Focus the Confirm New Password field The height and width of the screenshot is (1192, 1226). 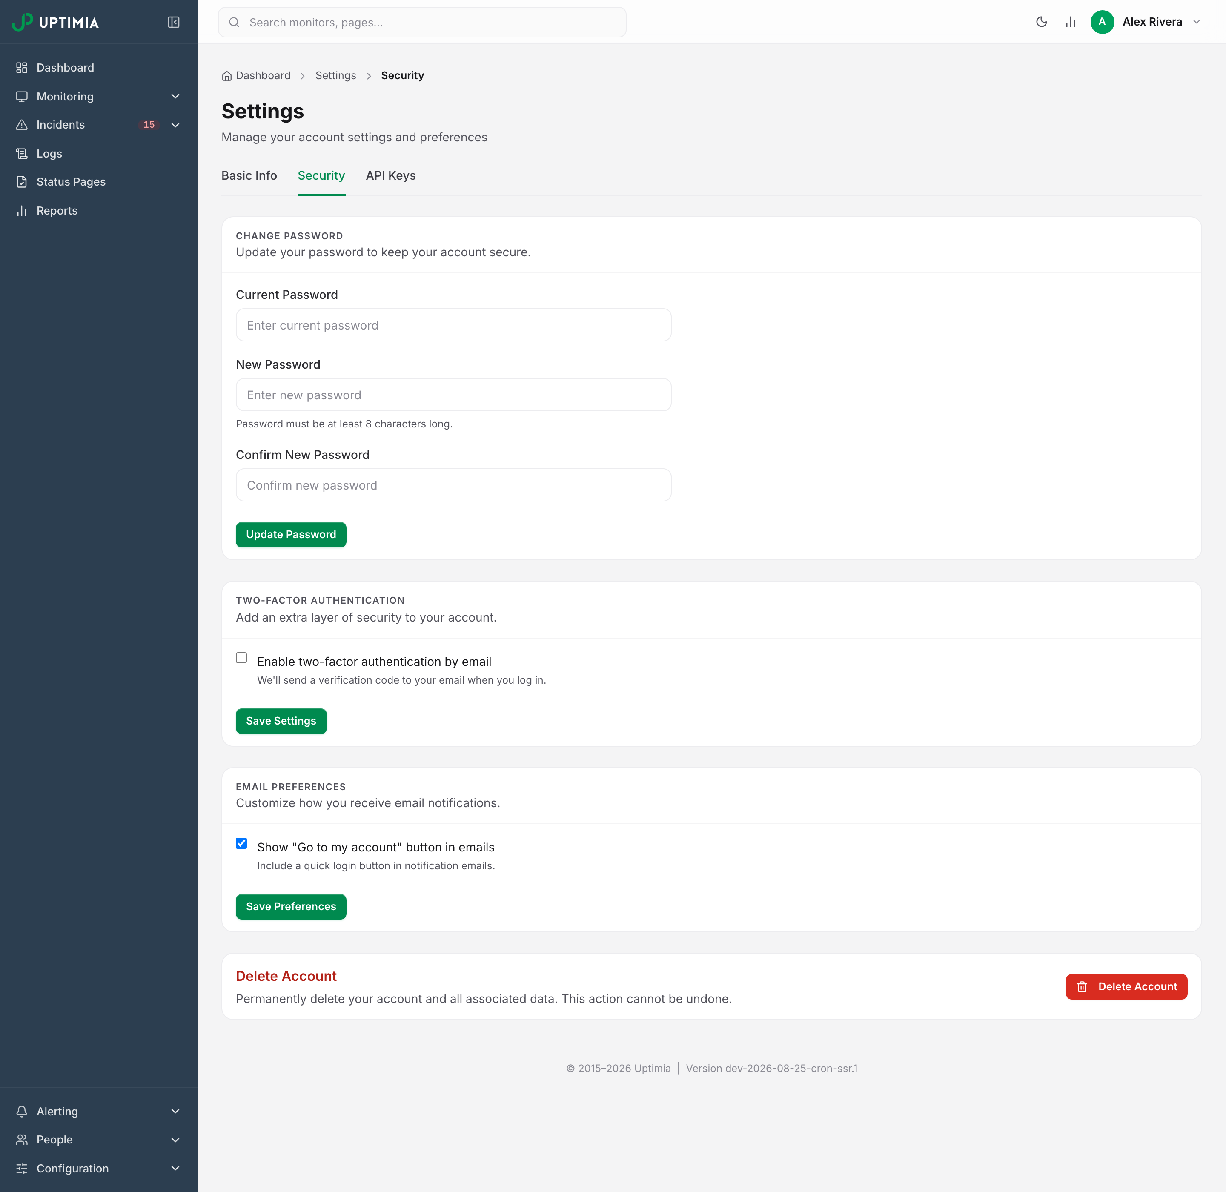(x=453, y=485)
